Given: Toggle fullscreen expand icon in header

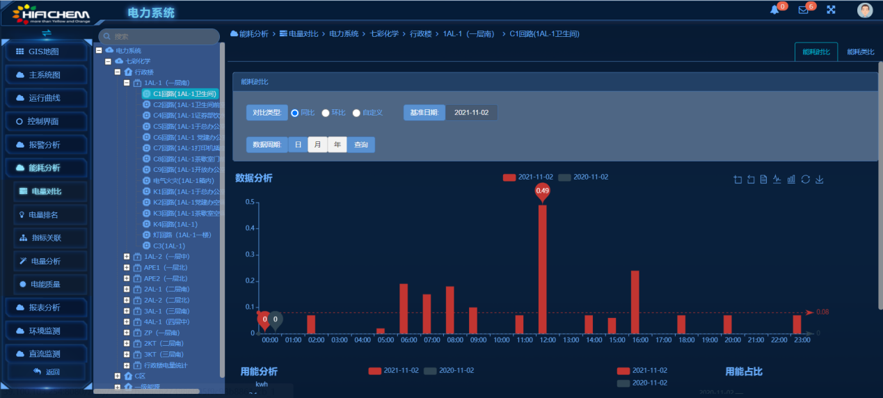Looking at the screenshot, I should (831, 10).
